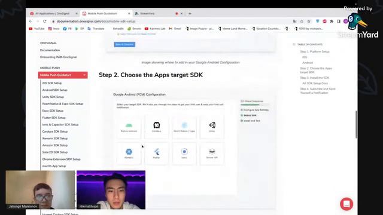Open the Image Puzzle bookmark
The image size is (383, 215).
(199, 29)
